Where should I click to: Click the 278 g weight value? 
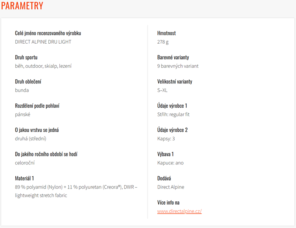[163, 42]
